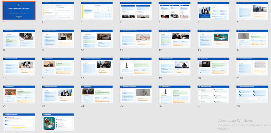Select slide 10 thumbnail
This screenshot has width=271, height=133.
click(97, 39)
